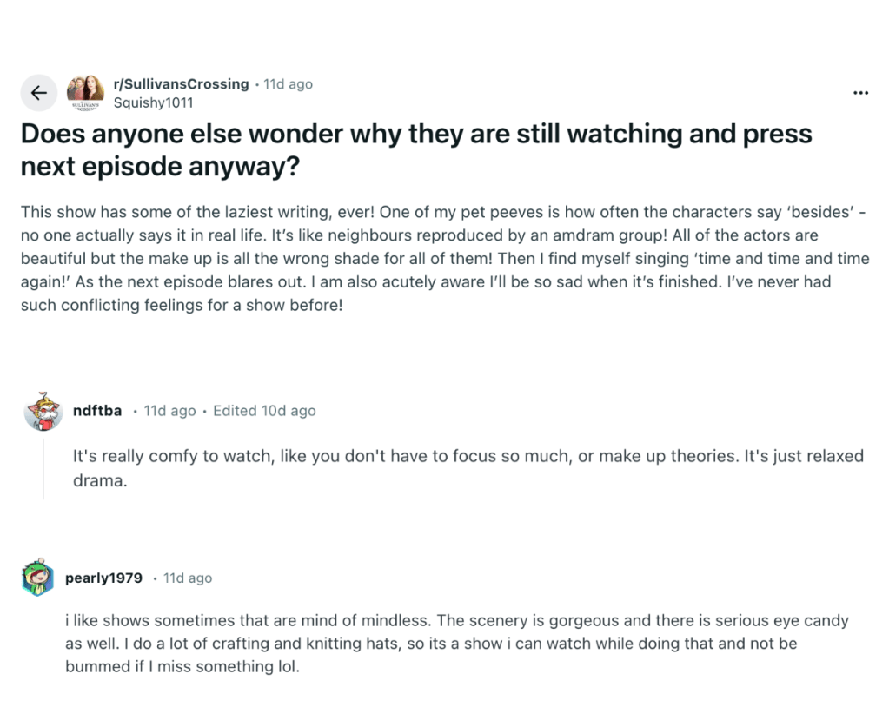Screen dimensions: 889x727
Task: View Squishy1011's profile
Action: click(153, 102)
